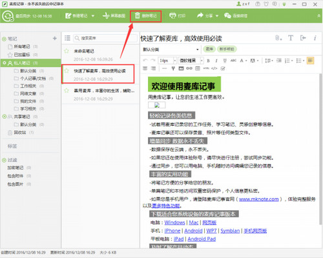
Task: Open the iPhone download link
Action: (172, 231)
